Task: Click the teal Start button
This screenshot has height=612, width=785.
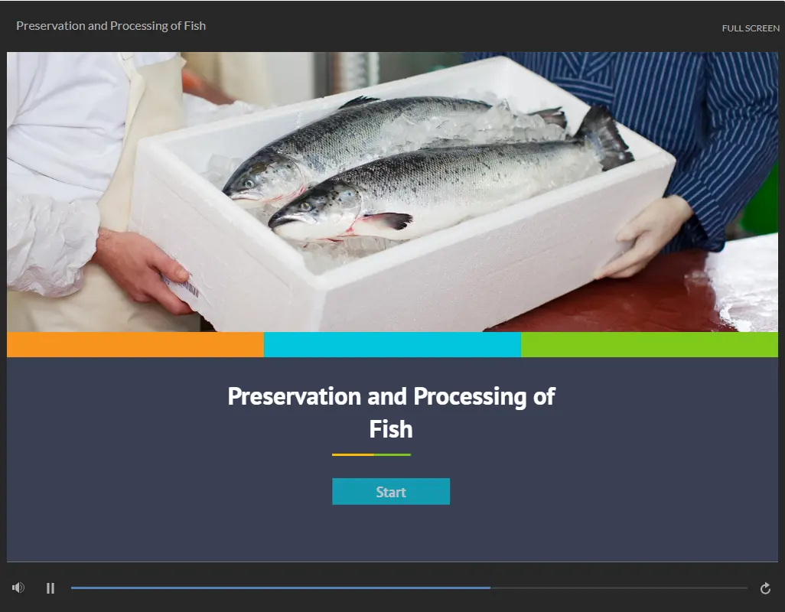Action: click(391, 491)
